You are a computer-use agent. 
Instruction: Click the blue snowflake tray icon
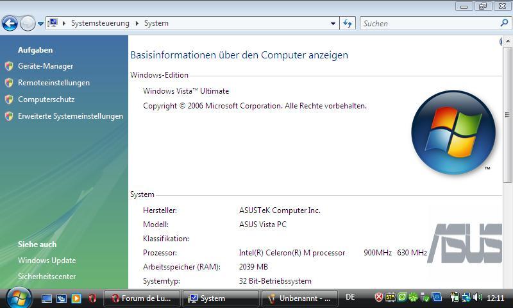tap(437, 297)
